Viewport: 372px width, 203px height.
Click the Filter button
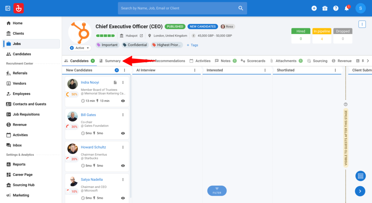217,191
